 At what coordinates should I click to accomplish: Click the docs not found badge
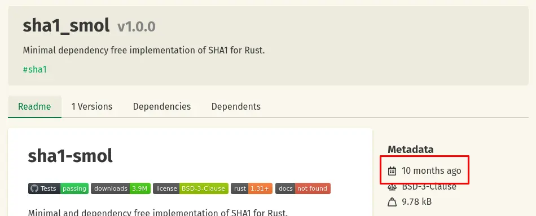point(303,188)
